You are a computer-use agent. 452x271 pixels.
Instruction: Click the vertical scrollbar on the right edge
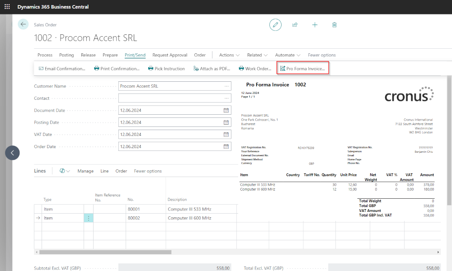(449, 140)
